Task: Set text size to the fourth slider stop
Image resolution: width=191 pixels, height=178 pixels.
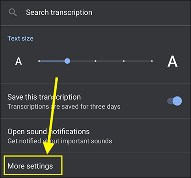Action: click(x=124, y=61)
